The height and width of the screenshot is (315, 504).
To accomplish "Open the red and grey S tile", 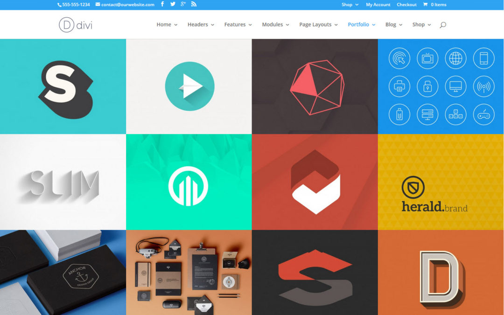I will tap(315, 273).
